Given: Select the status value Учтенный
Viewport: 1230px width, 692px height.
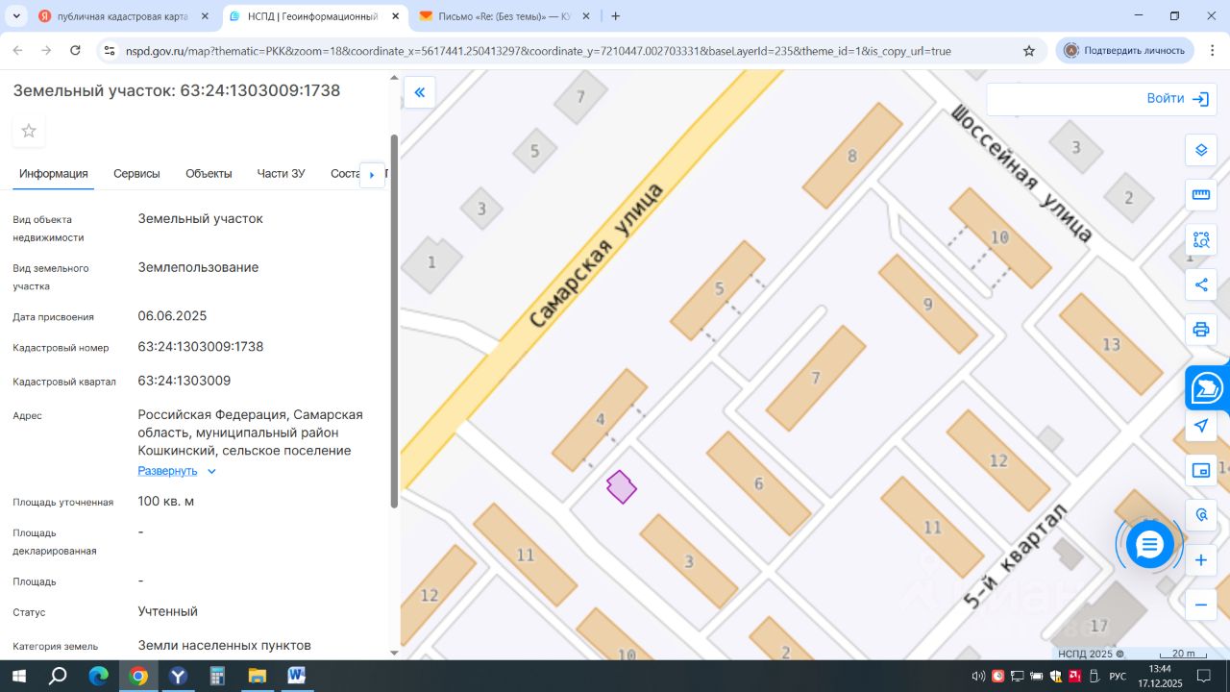Looking at the screenshot, I should pyautogui.click(x=168, y=611).
